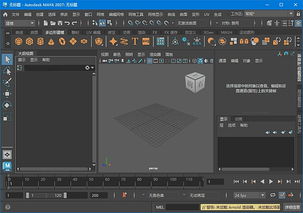
Task: Click the MEL command input field
Action: click(182, 207)
